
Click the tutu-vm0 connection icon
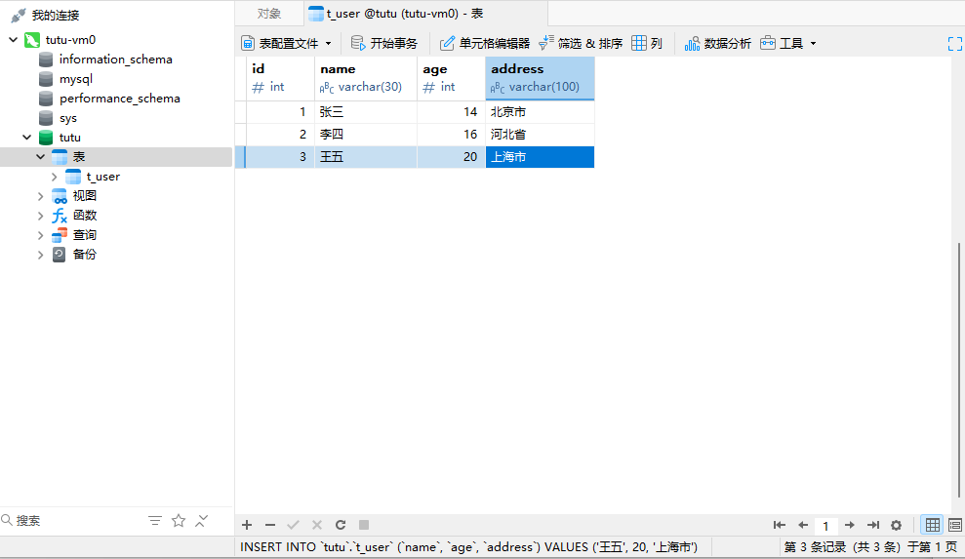[x=32, y=40]
